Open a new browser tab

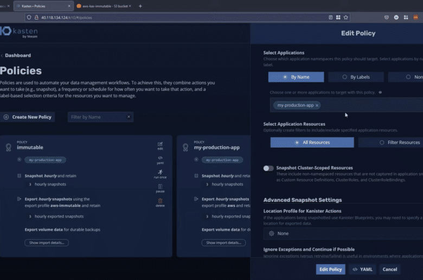pyautogui.click(x=140, y=6)
